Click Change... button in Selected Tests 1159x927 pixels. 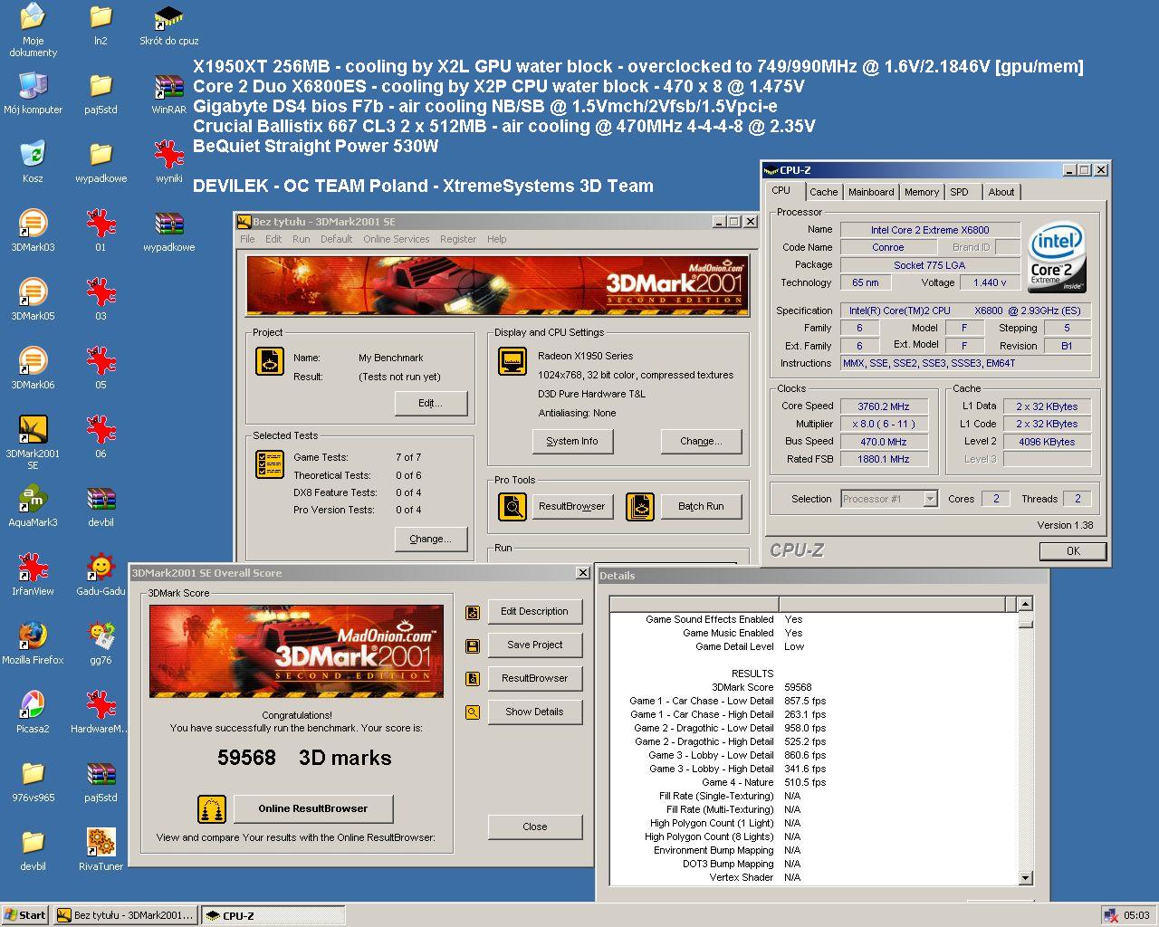coord(431,539)
